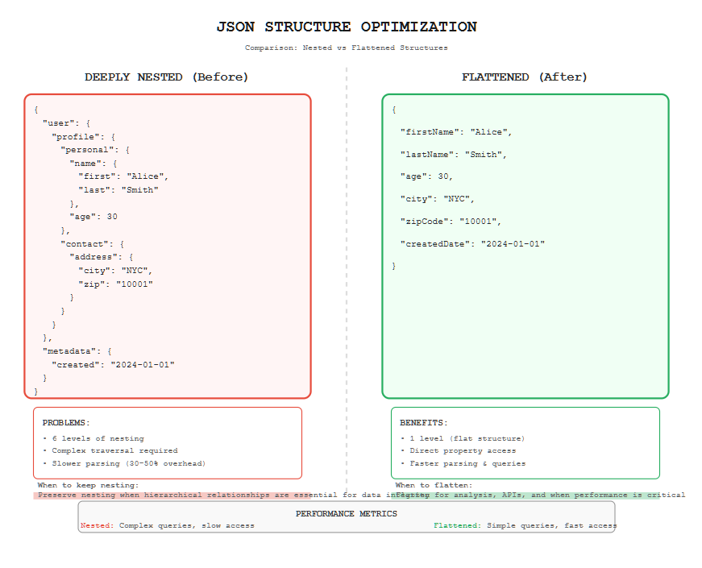The image size is (702, 568).
Task: Click the "FLATTENED (After)" heading
Action: tap(525, 77)
